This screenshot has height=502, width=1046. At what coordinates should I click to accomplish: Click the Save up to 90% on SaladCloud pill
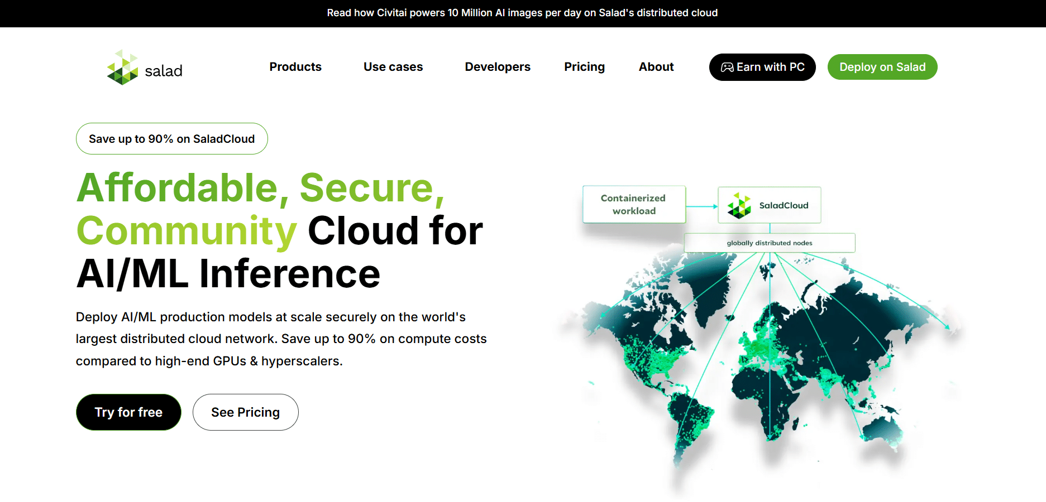(x=172, y=139)
